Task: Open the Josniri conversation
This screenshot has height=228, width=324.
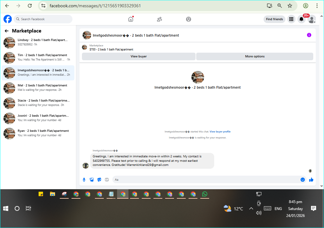Action: point(38,118)
